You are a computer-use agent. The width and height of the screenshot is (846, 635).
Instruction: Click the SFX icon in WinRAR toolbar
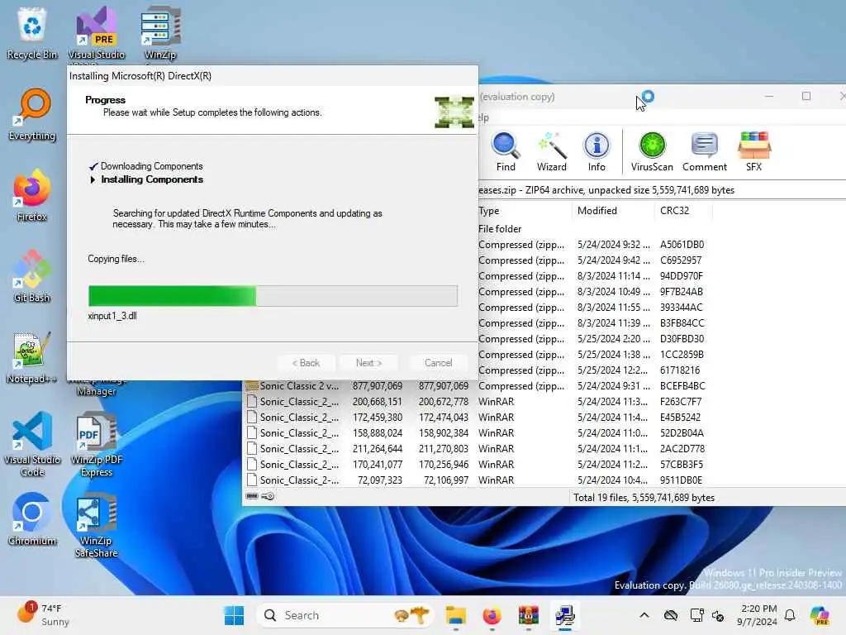[753, 152]
